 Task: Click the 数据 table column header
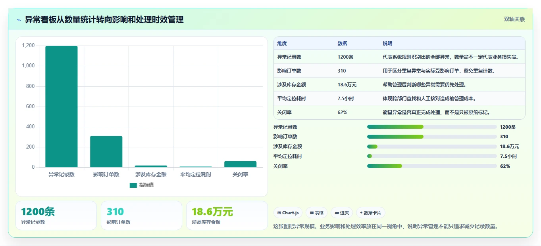click(x=342, y=44)
